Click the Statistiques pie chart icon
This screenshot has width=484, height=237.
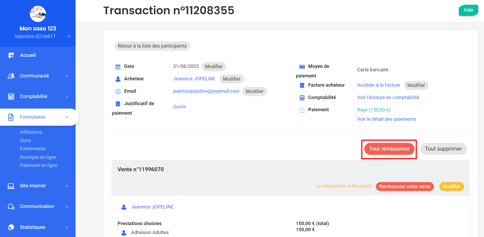click(x=11, y=227)
